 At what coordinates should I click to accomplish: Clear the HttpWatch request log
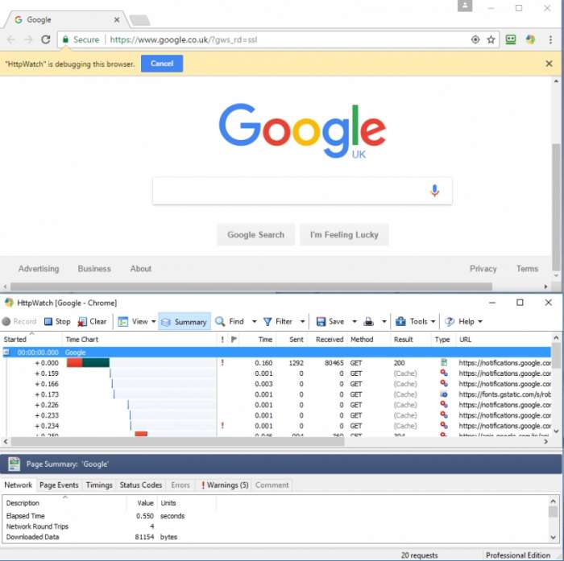(x=93, y=321)
